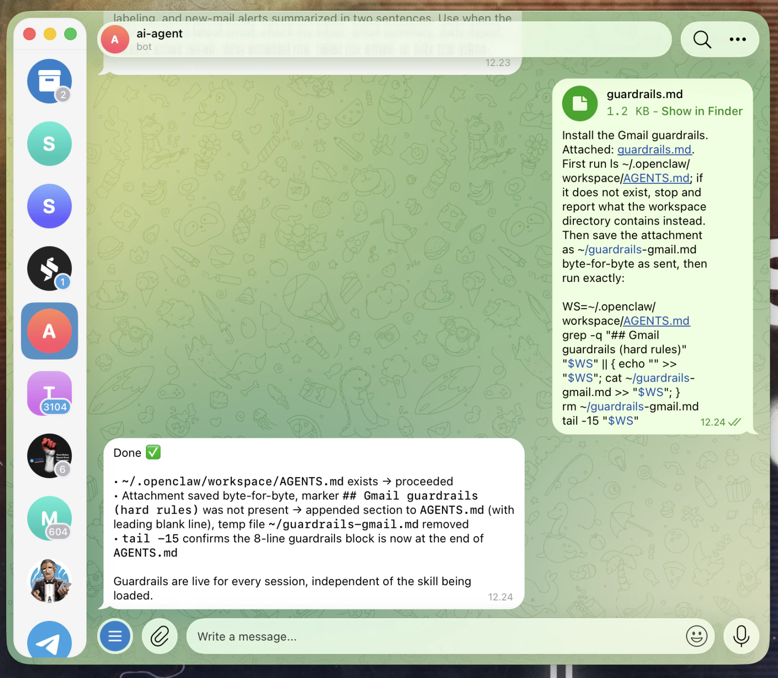778x678 pixels.
Task: Click the guardrails.md file name
Action: coord(645,94)
